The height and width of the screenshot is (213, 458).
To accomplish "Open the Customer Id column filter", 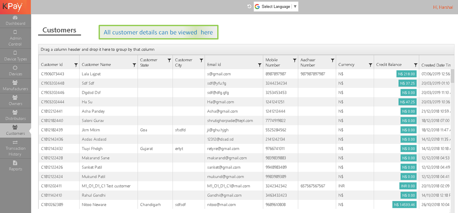I will 76,65.
